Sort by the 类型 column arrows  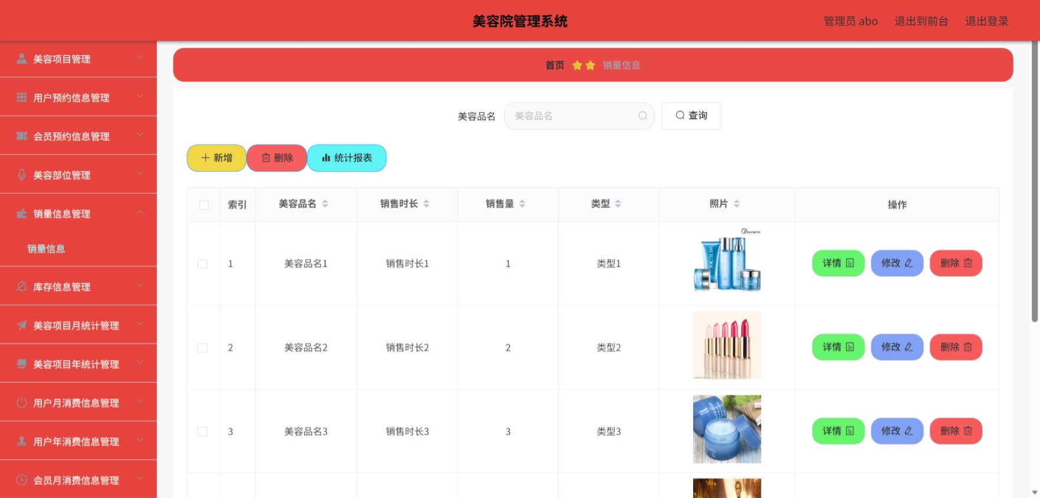[x=618, y=204]
